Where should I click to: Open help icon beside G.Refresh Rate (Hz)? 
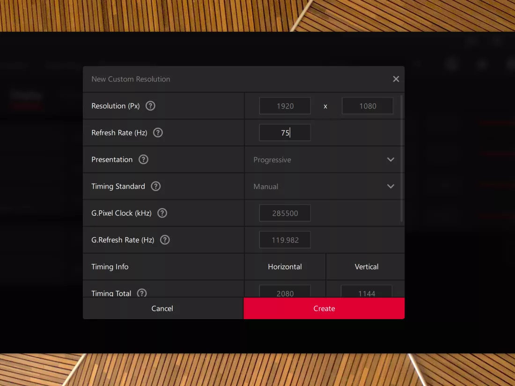point(165,240)
